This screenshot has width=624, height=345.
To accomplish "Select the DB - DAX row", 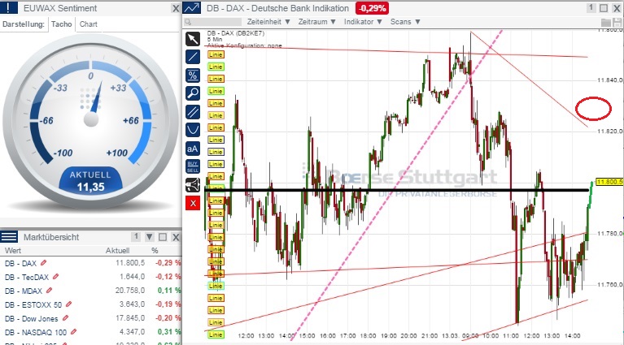I will 91,263.
